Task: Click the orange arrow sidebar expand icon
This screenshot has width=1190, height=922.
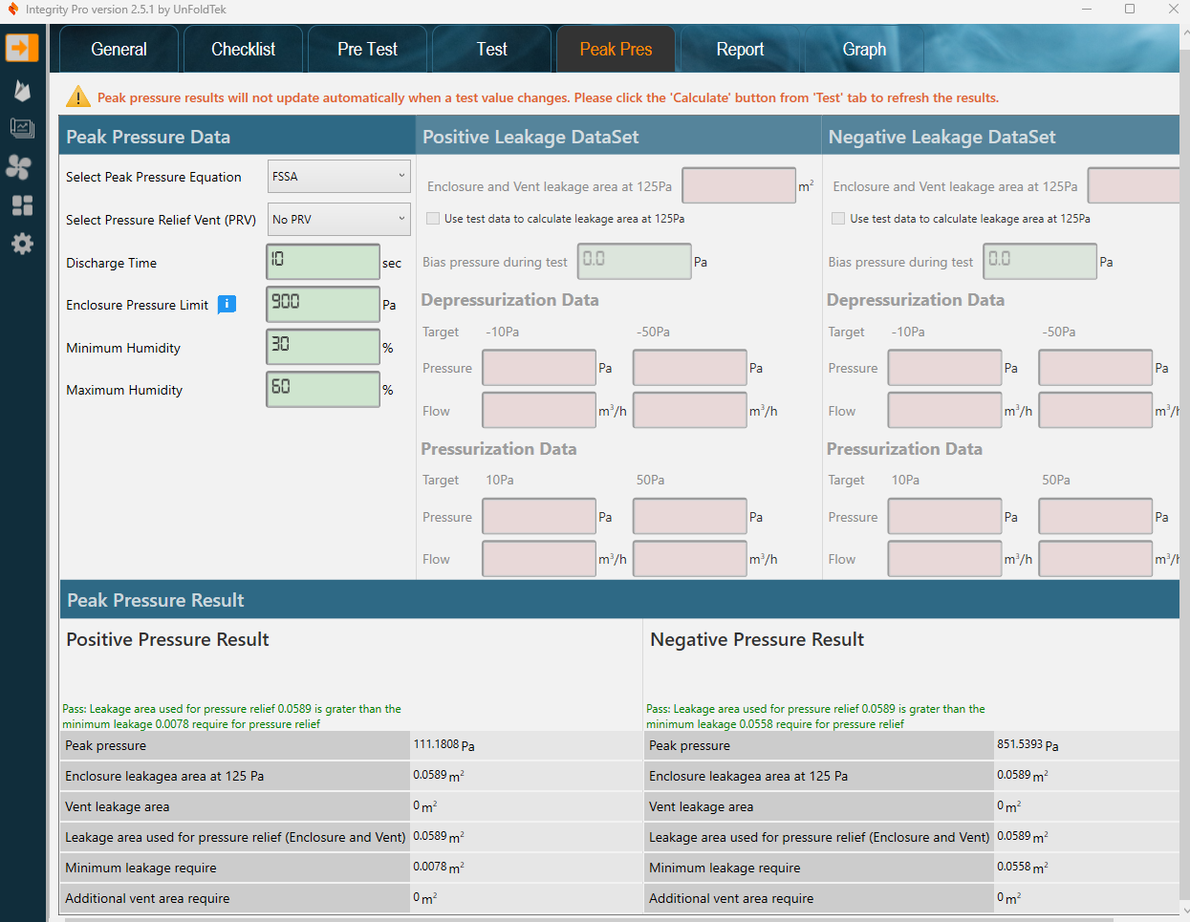Action: click(22, 47)
